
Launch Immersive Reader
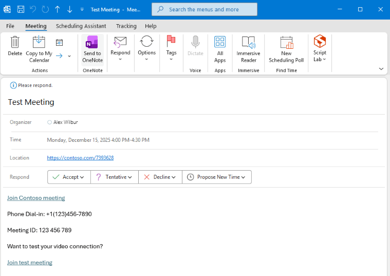249,49
